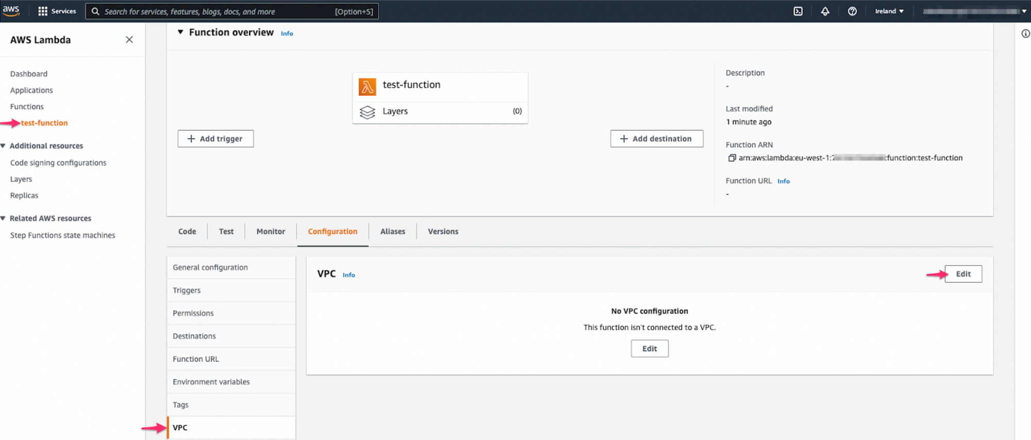
Task: Click the Add destination button
Action: click(656, 139)
